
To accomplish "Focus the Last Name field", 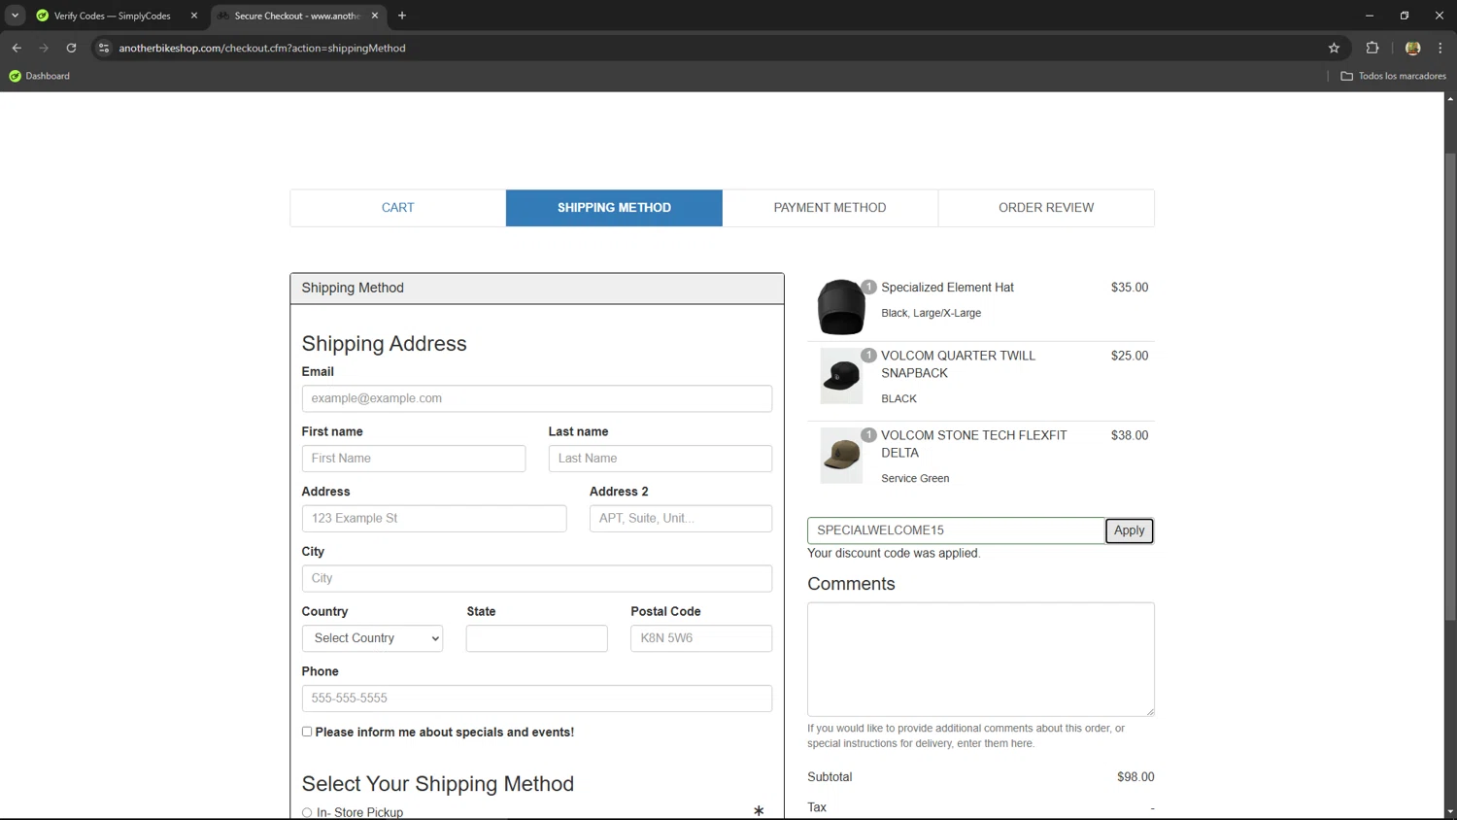I will point(661,459).
